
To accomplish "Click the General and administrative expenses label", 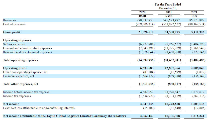I will [x=27, y=48].
